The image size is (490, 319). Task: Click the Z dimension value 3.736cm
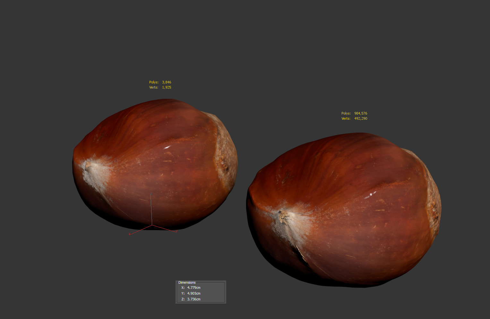[194, 299]
